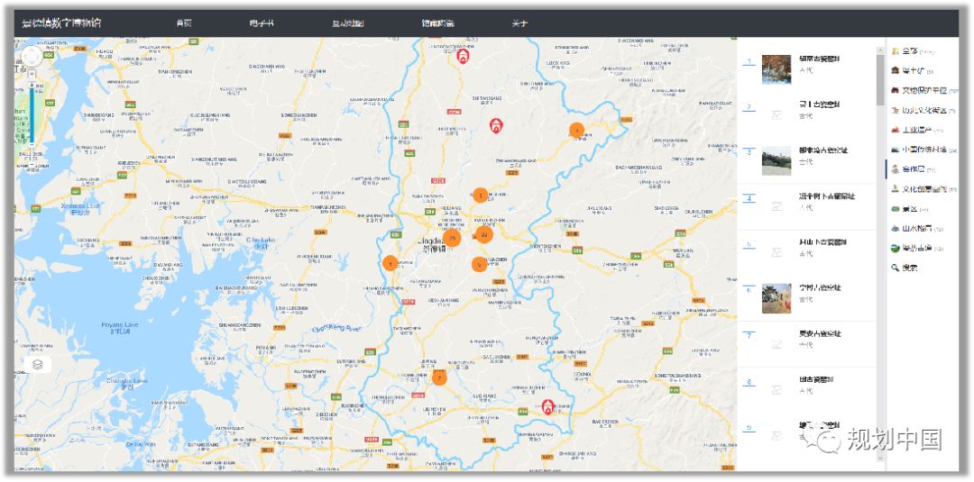Image resolution: width=974 pixels, height=482 pixels.
Task: Open the 关于 navigation item
Action: pos(519,23)
